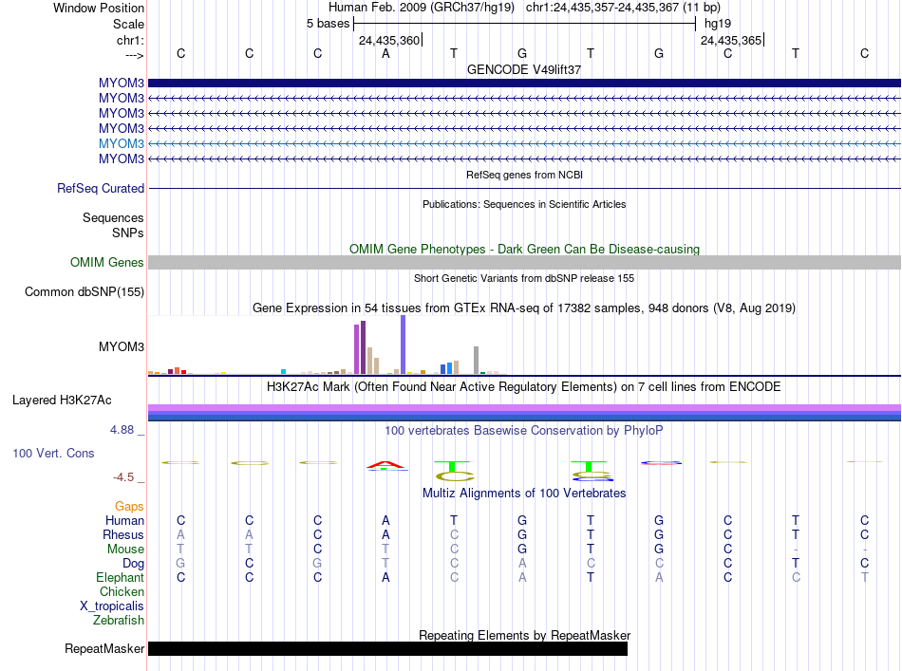This screenshot has height=671, width=902.
Task: Click the chr1: ruler label
Action: [130, 40]
